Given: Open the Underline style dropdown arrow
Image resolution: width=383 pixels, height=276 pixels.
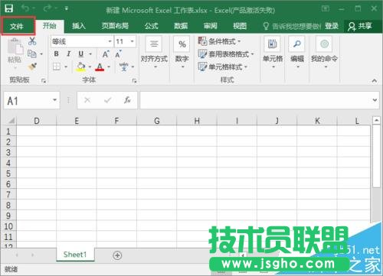Looking at the screenshot, I should click(x=90, y=54).
